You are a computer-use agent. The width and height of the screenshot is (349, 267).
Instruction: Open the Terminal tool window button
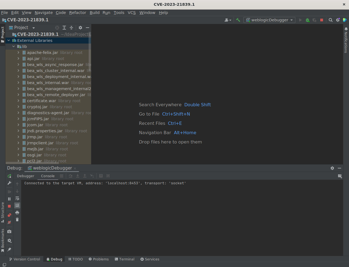[x=124, y=259]
